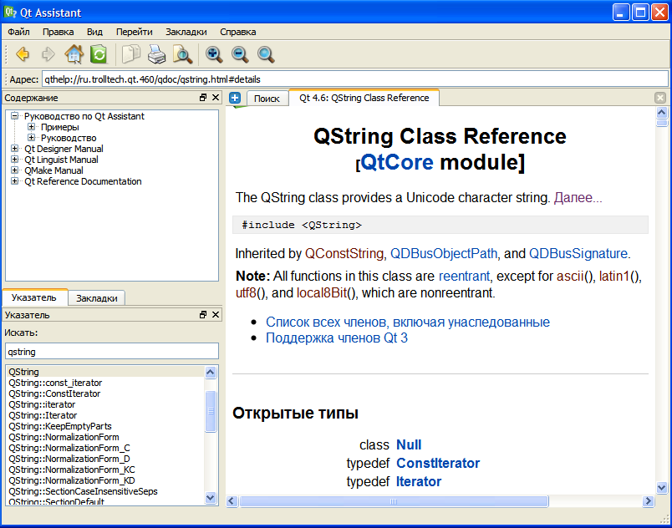Expand the Qt Designer Manual tree node
The width and height of the screenshot is (672, 528).
coord(15,149)
